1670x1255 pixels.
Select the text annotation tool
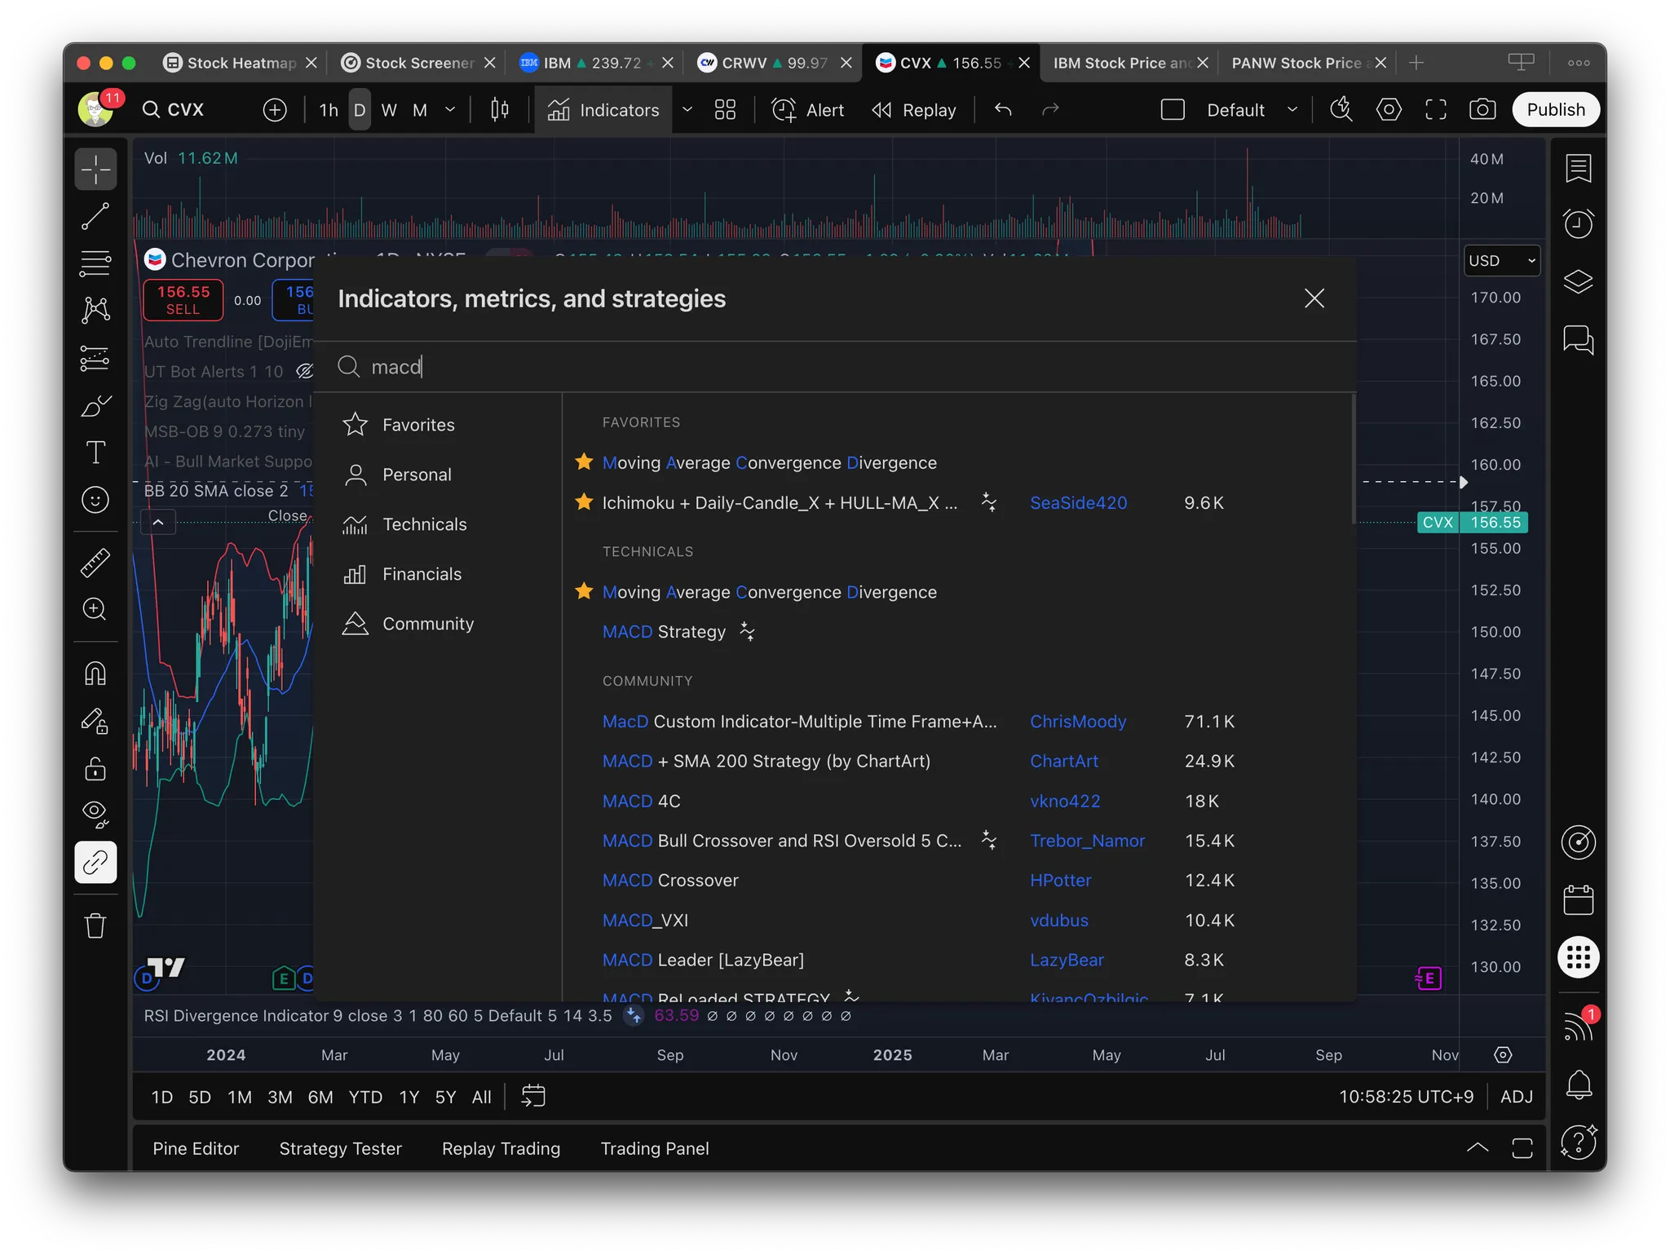tap(95, 453)
